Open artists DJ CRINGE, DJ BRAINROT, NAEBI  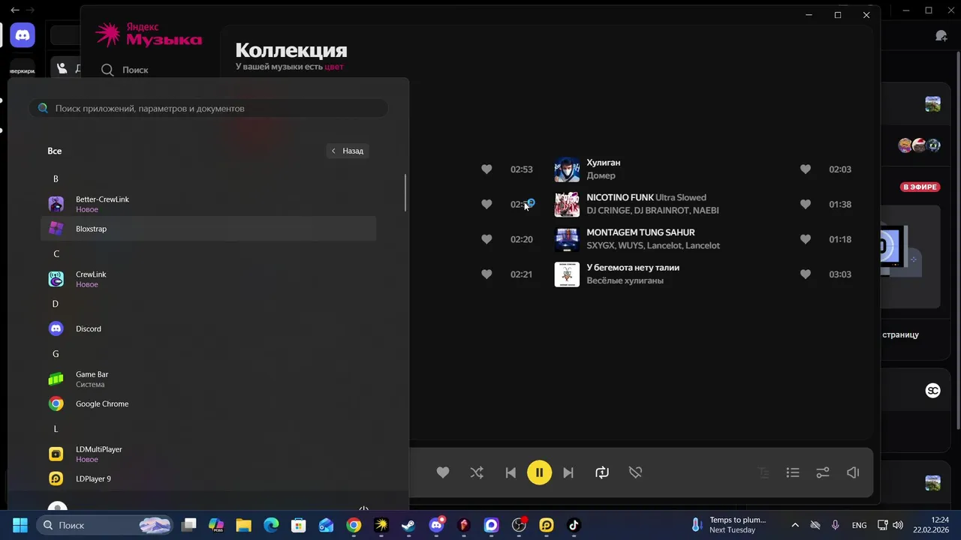coord(652,211)
